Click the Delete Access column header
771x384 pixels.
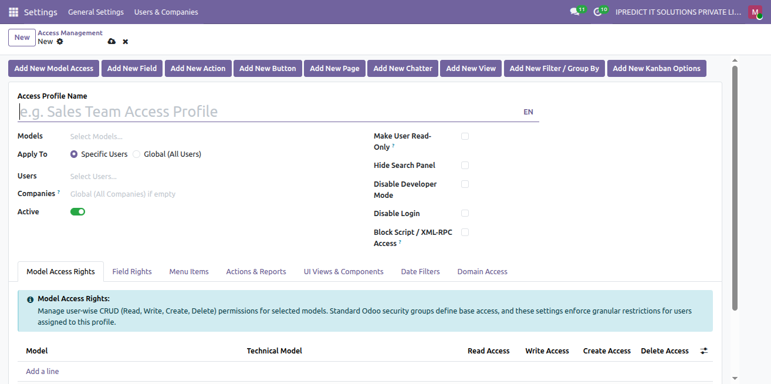pyautogui.click(x=664, y=351)
